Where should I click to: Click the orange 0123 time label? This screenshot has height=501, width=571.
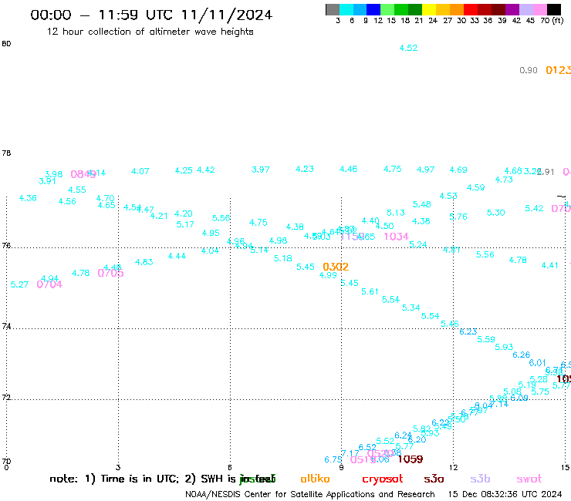coord(558,70)
